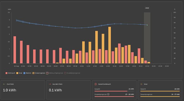Click the 'Aus dem Netz' card title

coord(57,84)
